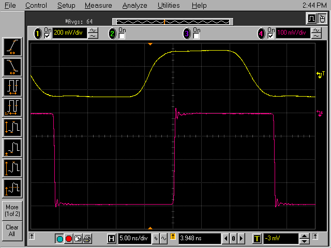The height and width of the screenshot is (248, 331).
Task: Click the channel 2 number button
Action: (x=112, y=33)
